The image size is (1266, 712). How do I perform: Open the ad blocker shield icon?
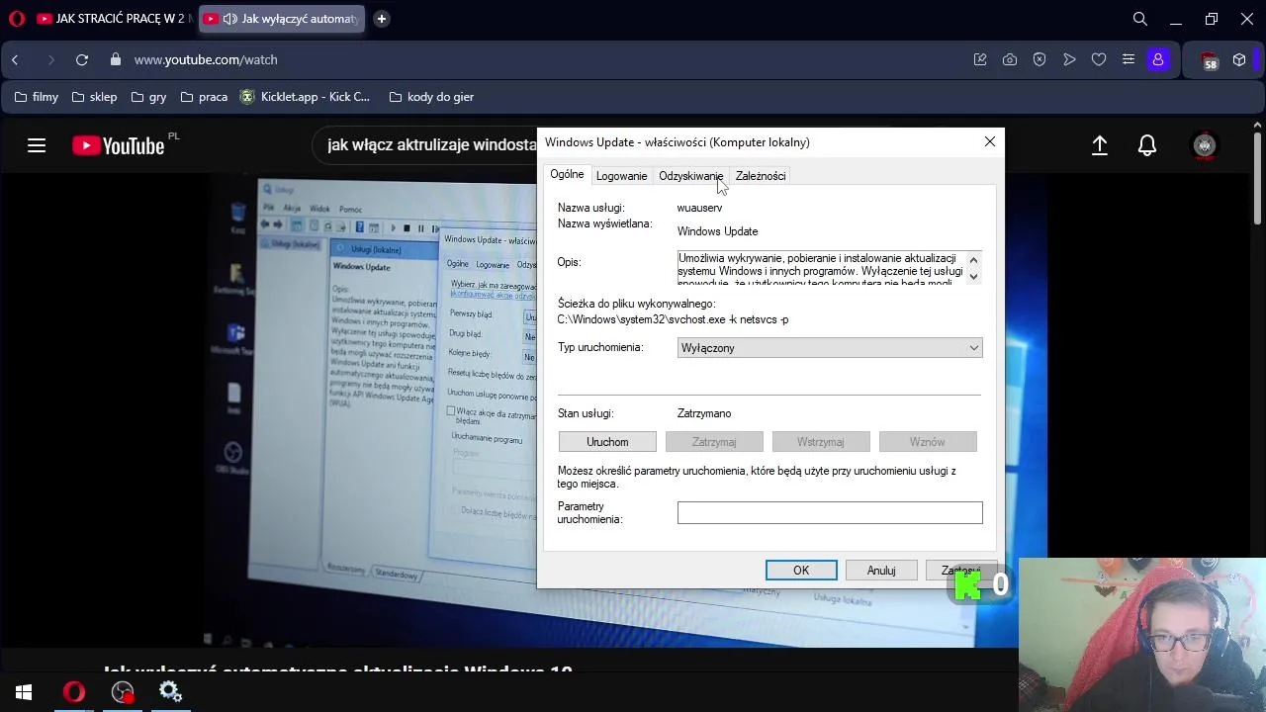[1040, 60]
